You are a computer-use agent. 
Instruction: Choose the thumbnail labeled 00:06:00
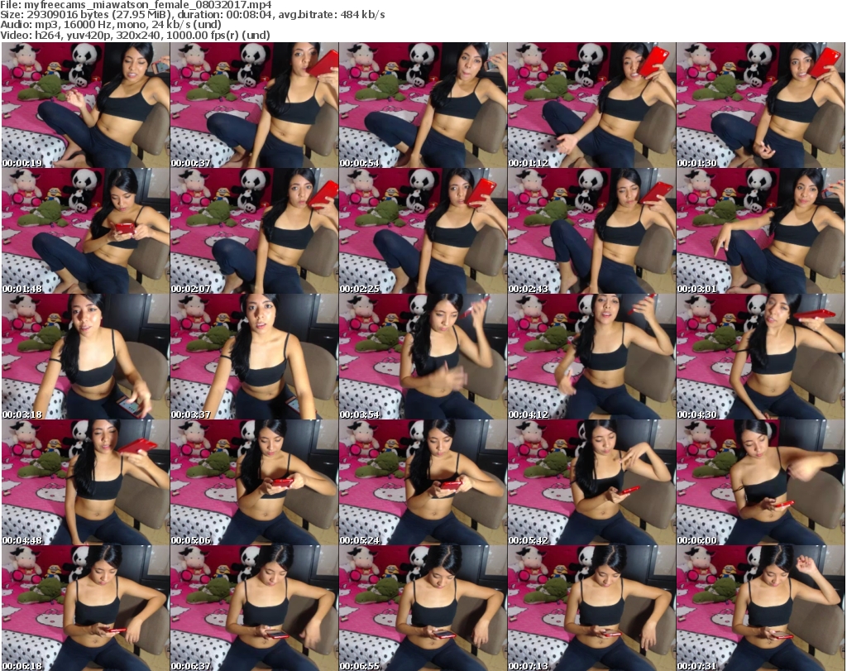click(761, 483)
